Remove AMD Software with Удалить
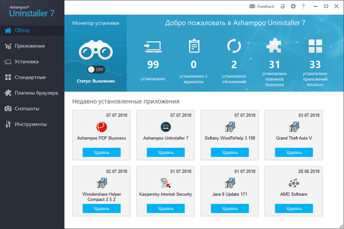 [294, 209]
